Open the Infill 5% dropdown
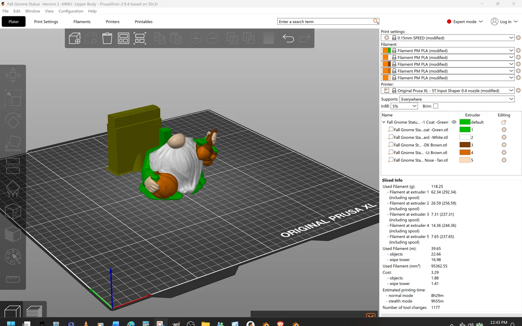 click(x=404, y=106)
